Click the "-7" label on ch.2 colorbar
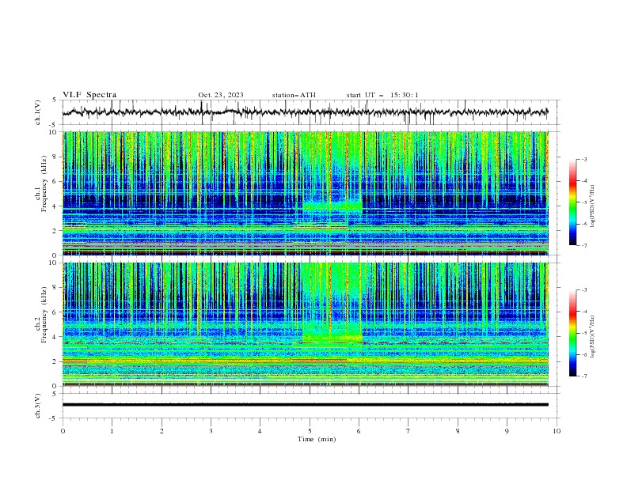Viewport: 627px width, 484px height. pyautogui.click(x=584, y=376)
